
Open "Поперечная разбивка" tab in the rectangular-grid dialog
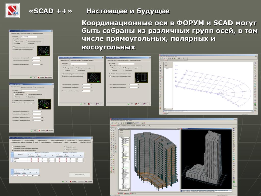click(x=135, y=60)
